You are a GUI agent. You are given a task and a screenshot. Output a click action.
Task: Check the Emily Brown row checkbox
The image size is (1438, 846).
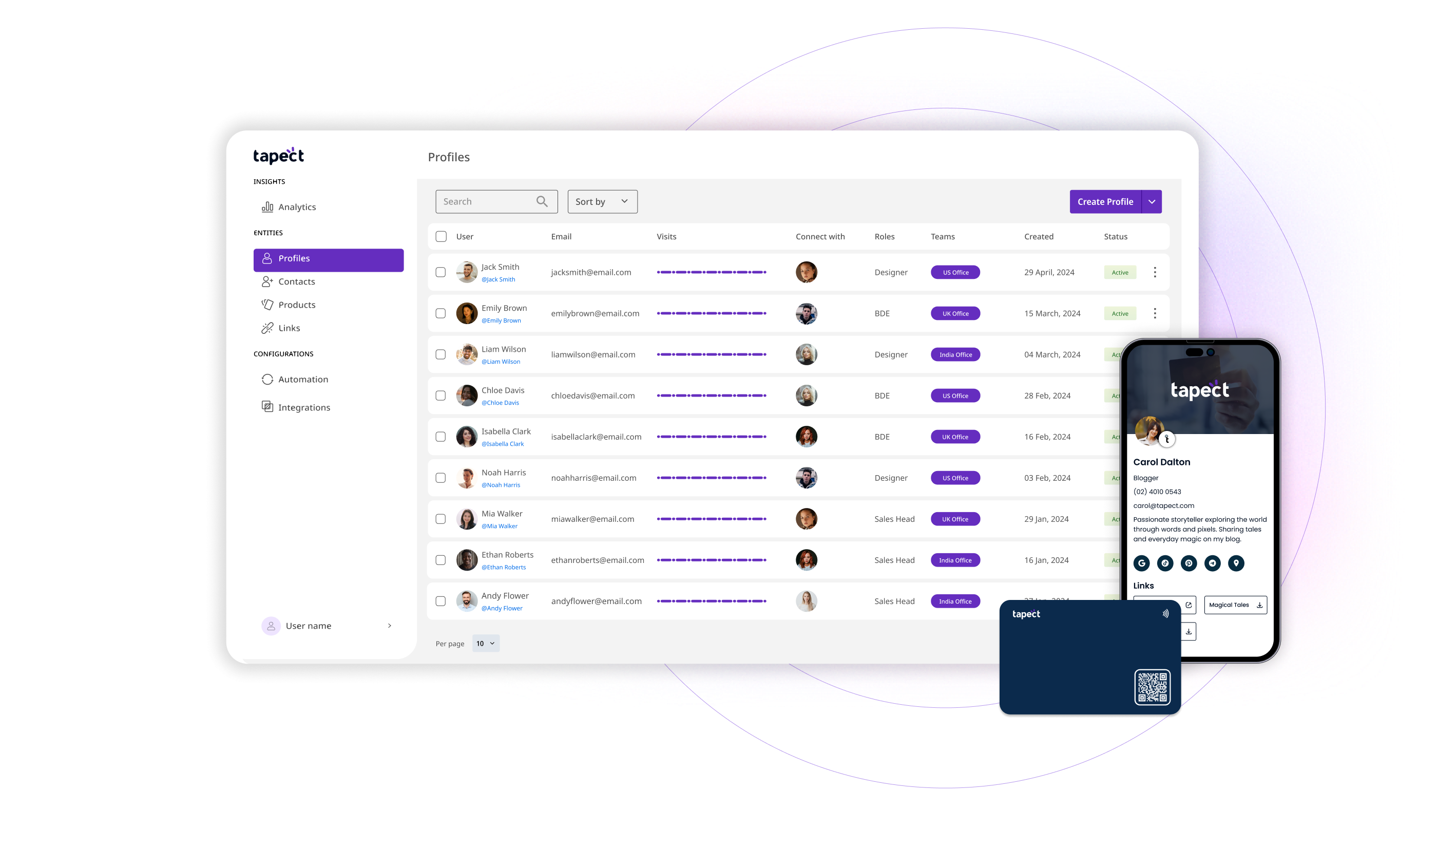441,313
